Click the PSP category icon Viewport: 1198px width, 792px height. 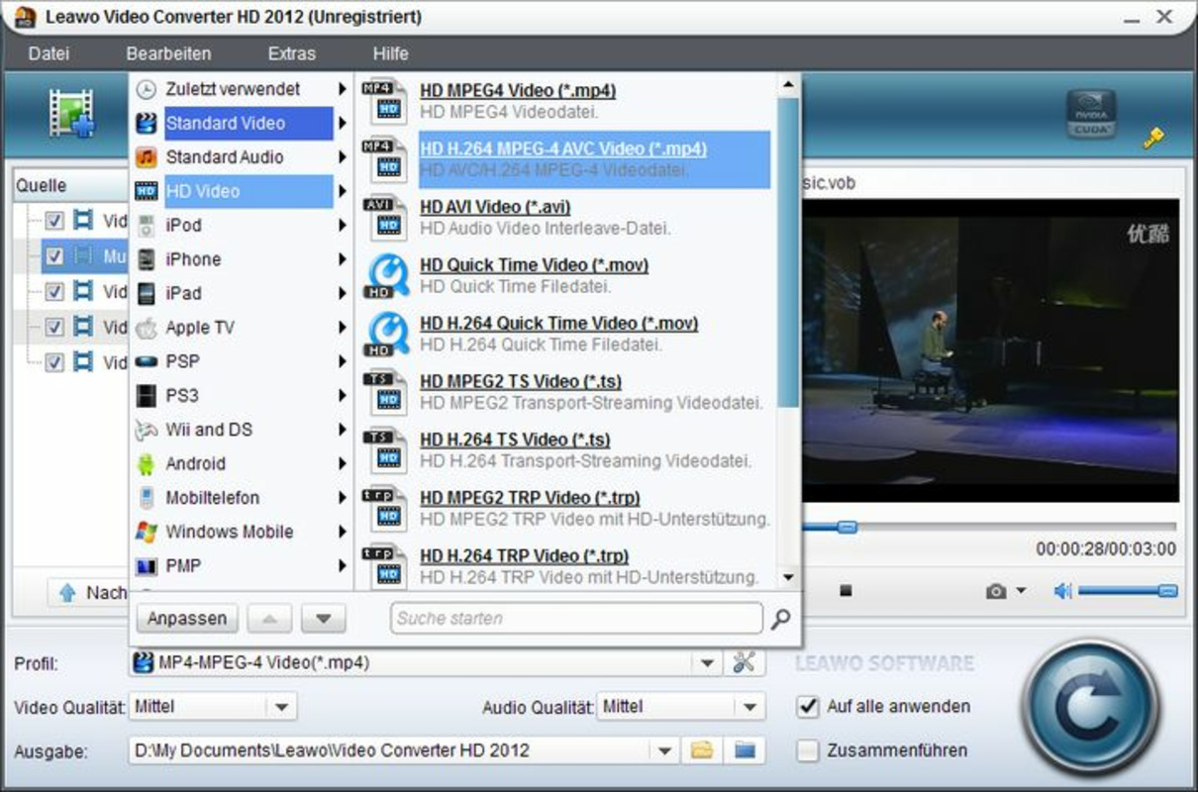pos(147,361)
